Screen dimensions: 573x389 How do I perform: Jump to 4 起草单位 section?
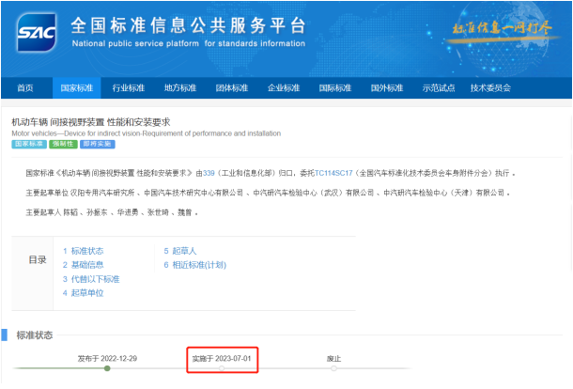pyautogui.click(x=83, y=293)
